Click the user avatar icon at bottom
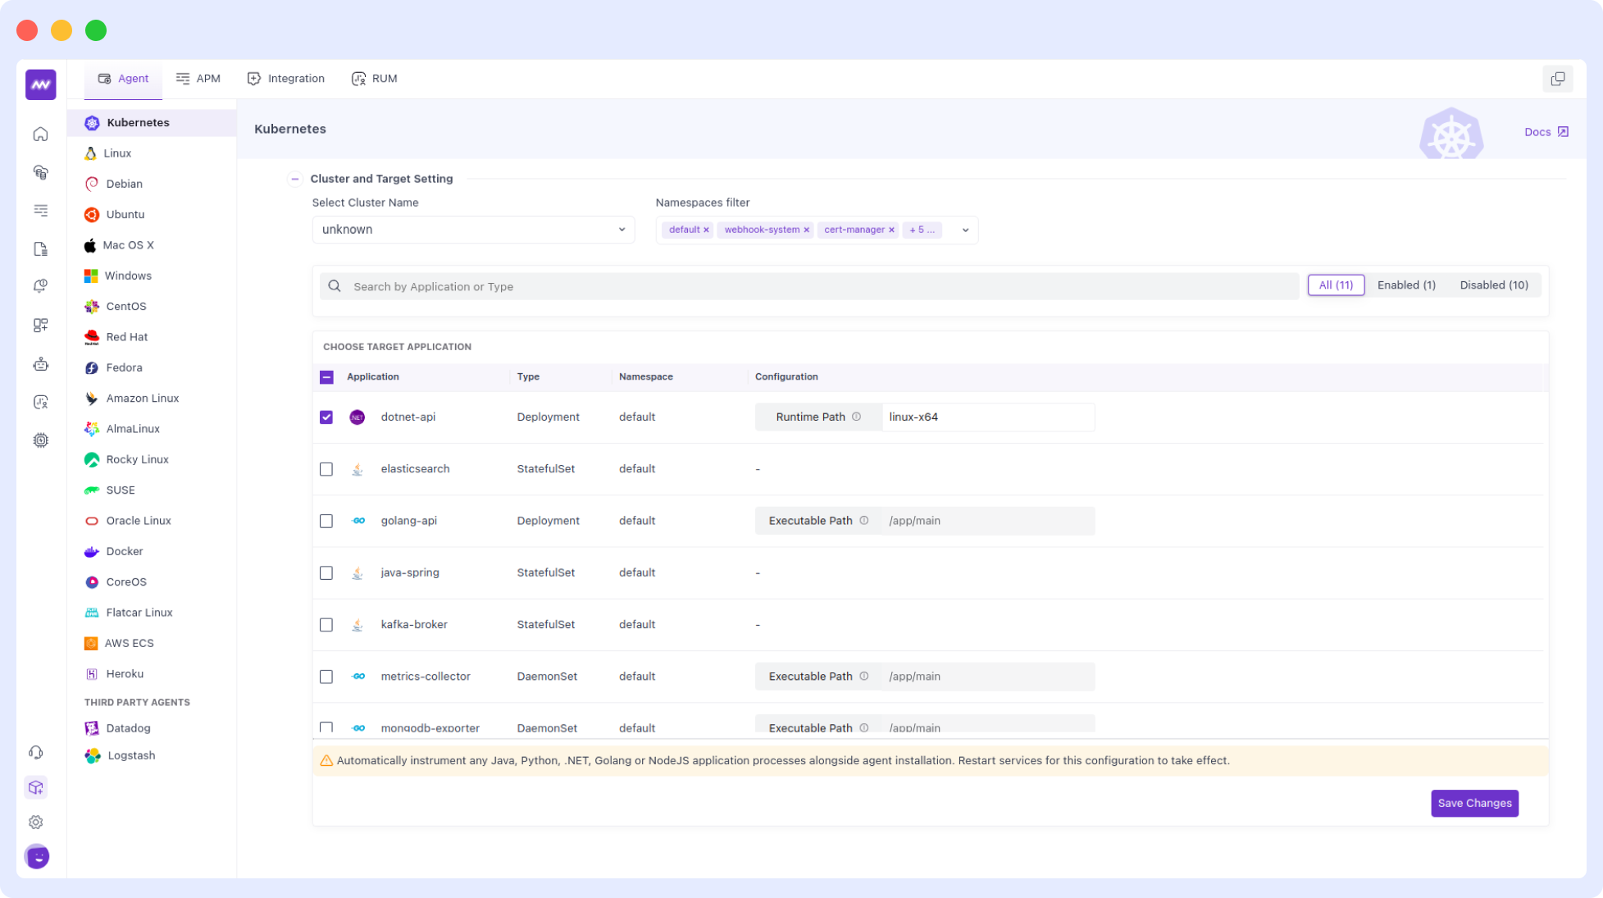The width and height of the screenshot is (1603, 898). [x=37, y=856]
